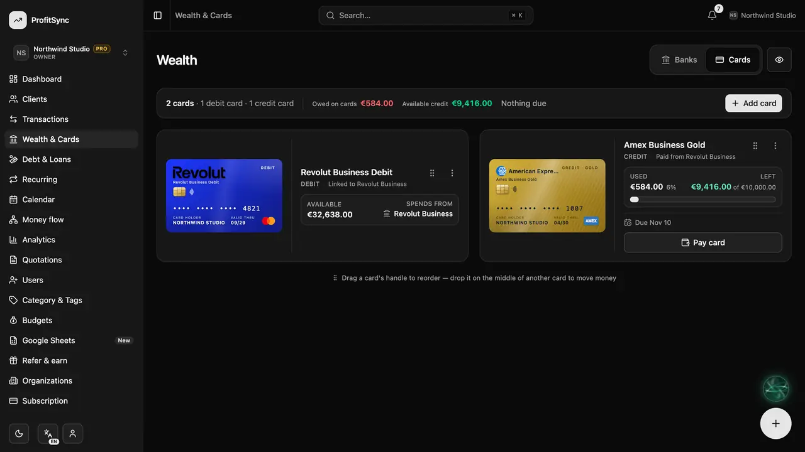
Task: Click Revolut Business Debit drag handle
Action: [432, 173]
